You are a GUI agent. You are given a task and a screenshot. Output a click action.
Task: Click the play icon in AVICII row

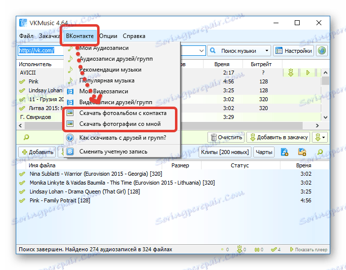(308, 73)
